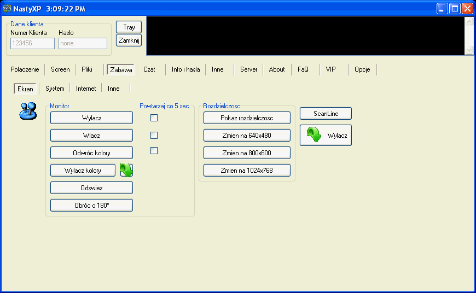Click Zmien na 1024x768 button
Image resolution: width=476 pixels, height=293 pixels.
click(x=247, y=170)
